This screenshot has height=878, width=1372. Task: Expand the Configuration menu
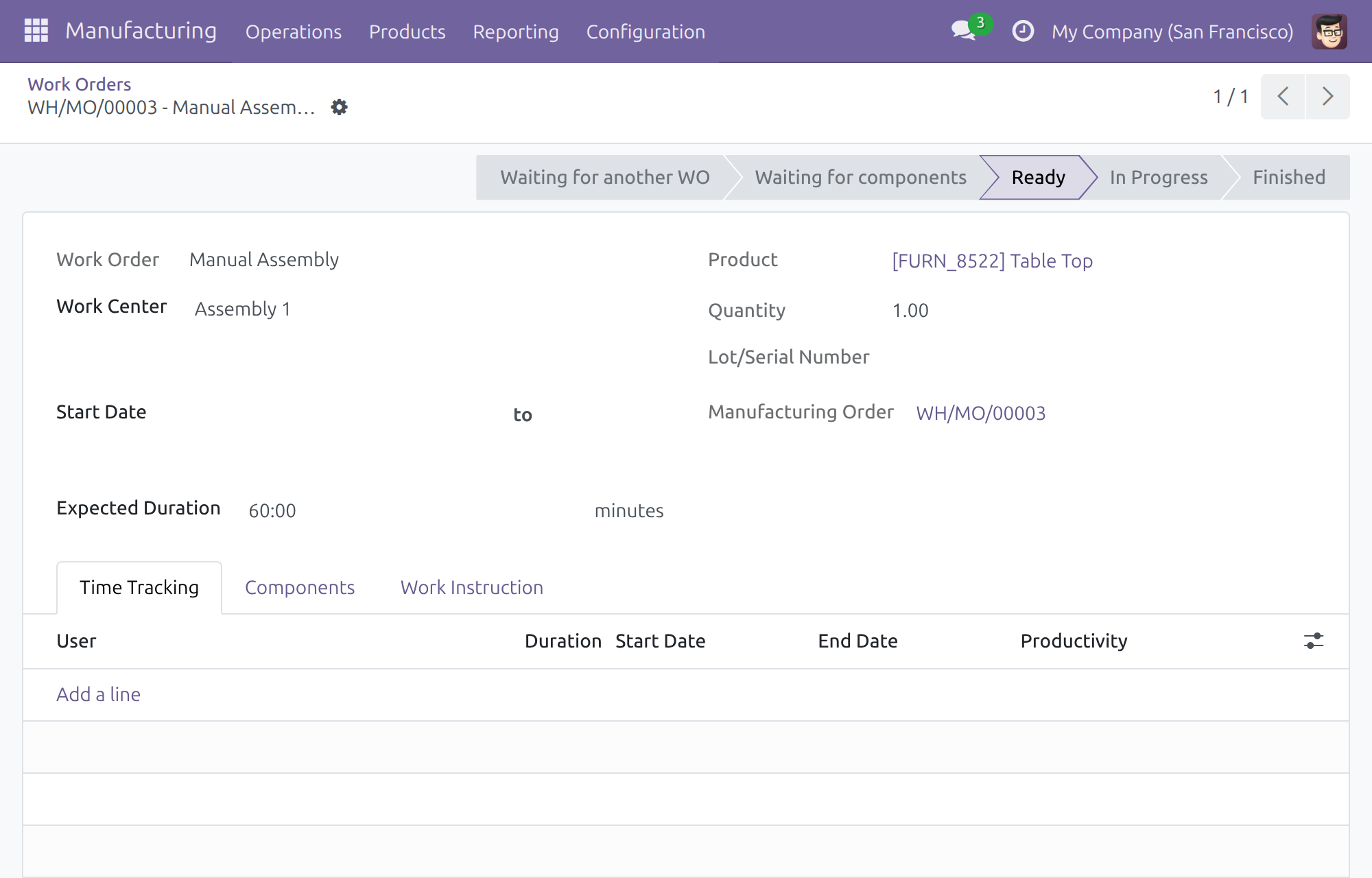pyautogui.click(x=646, y=32)
